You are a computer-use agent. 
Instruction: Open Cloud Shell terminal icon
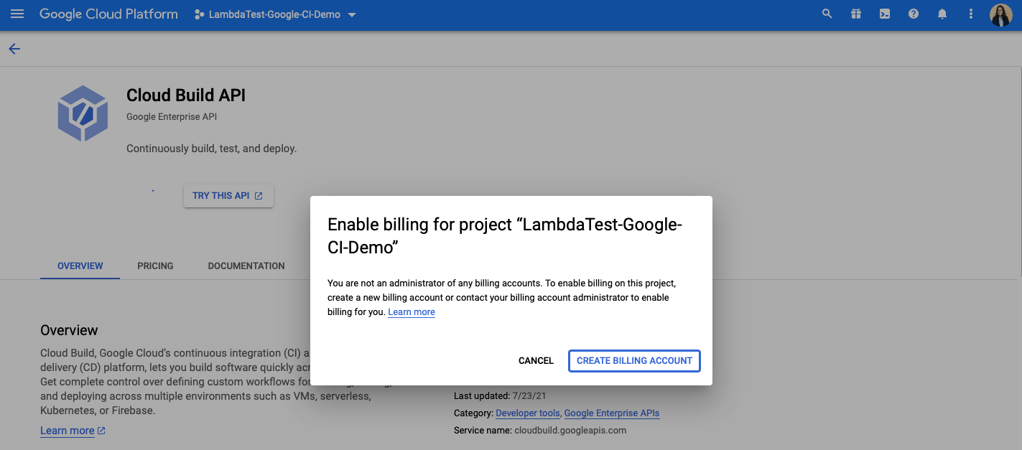coord(884,14)
